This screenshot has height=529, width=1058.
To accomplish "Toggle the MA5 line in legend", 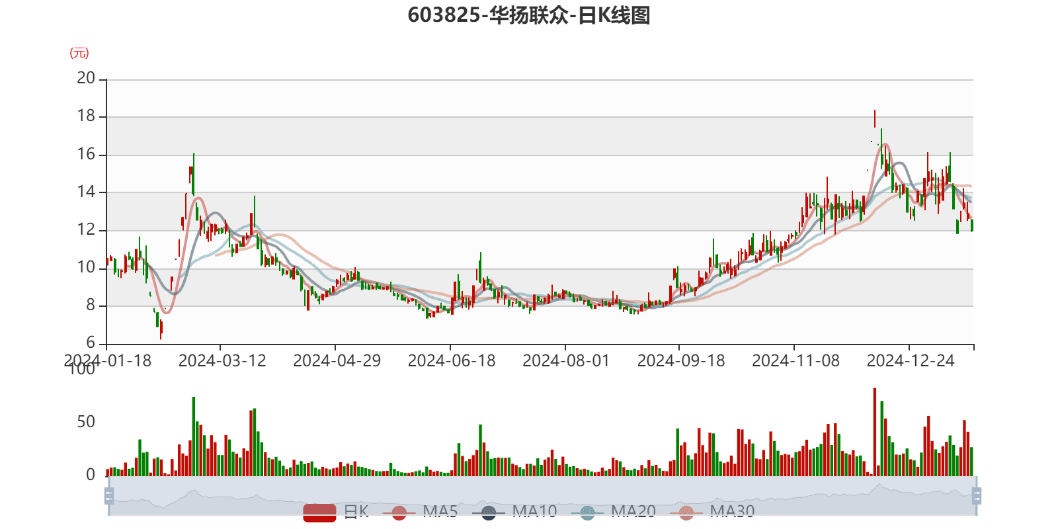I will point(420,512).
